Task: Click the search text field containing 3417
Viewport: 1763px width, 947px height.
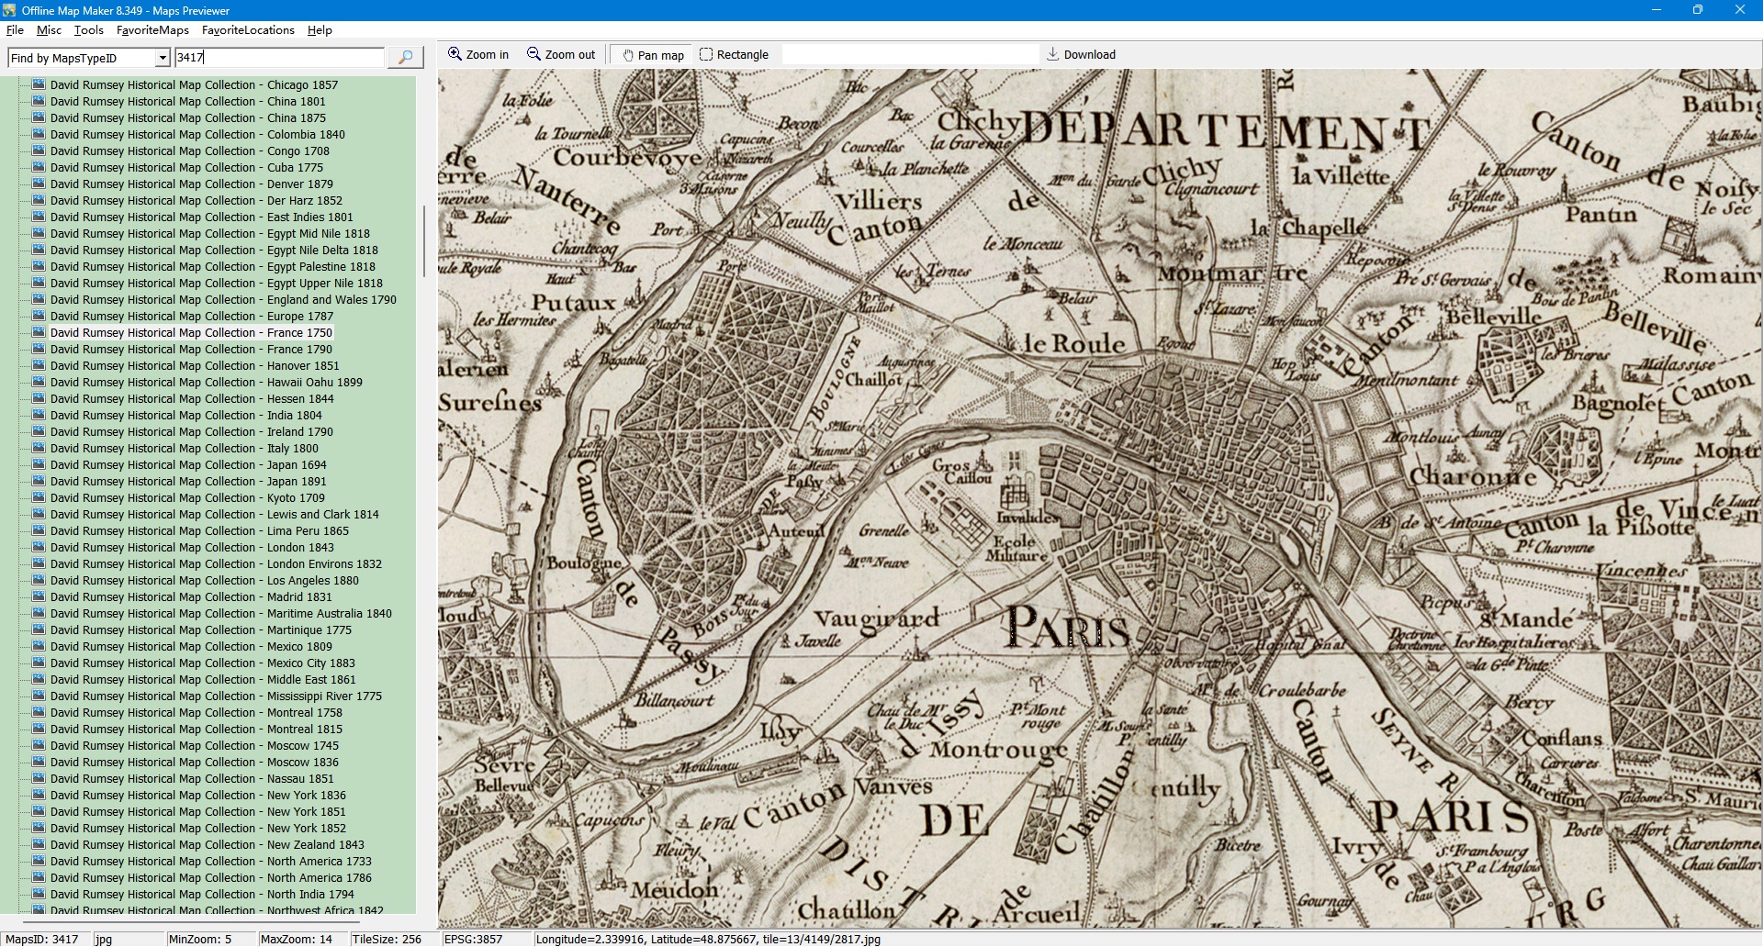Action: point(279,57)
